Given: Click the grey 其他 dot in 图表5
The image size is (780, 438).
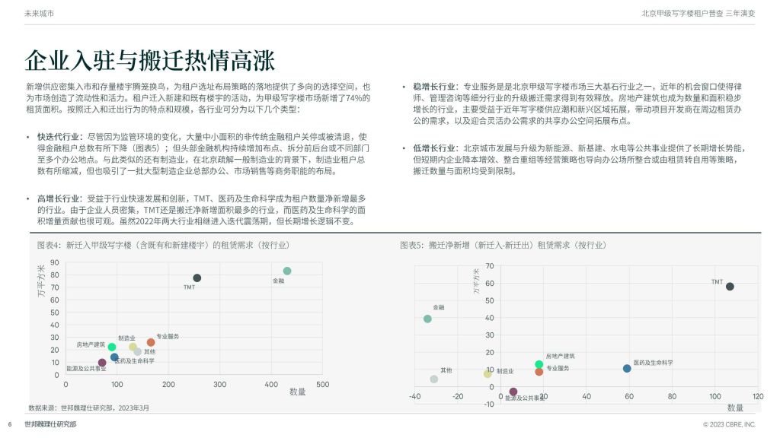Looking at the screenshot, I should click(x=433, y=379).
